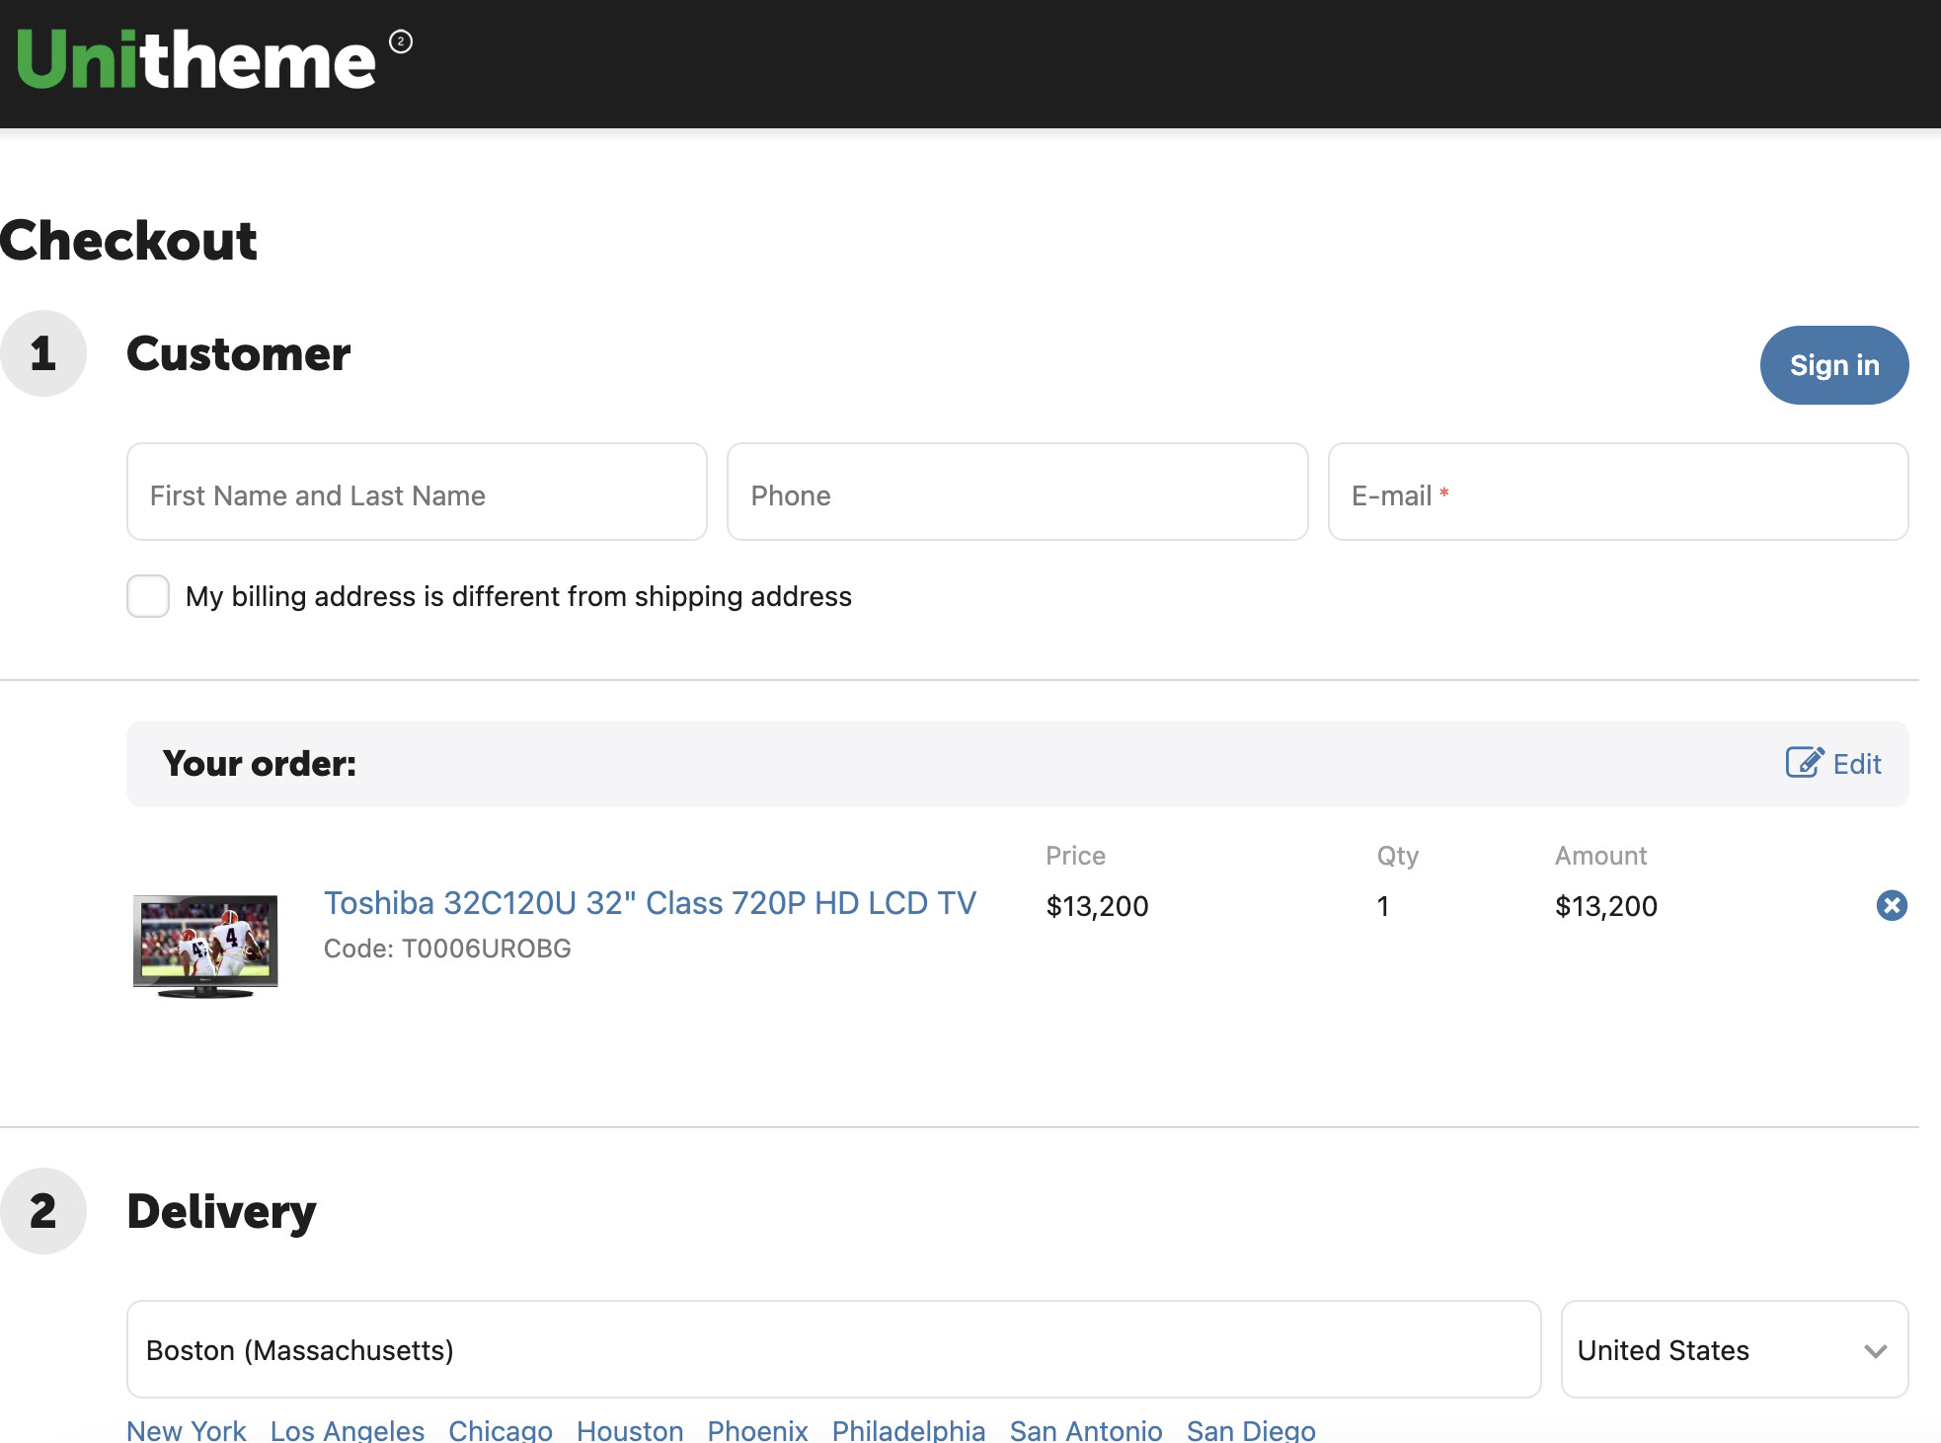The height and width of the screenshot is (1443, 1941).
Task: Select Phoenix from the city suggestions
Action: click(757, 1429)
